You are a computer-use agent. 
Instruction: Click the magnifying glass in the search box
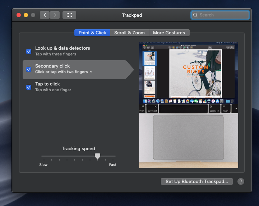195,15
